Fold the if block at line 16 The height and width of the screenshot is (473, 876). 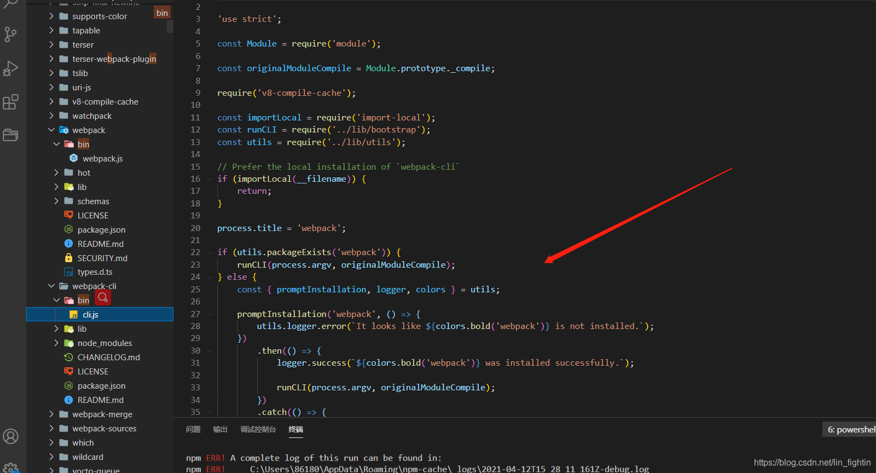point(210,179)
